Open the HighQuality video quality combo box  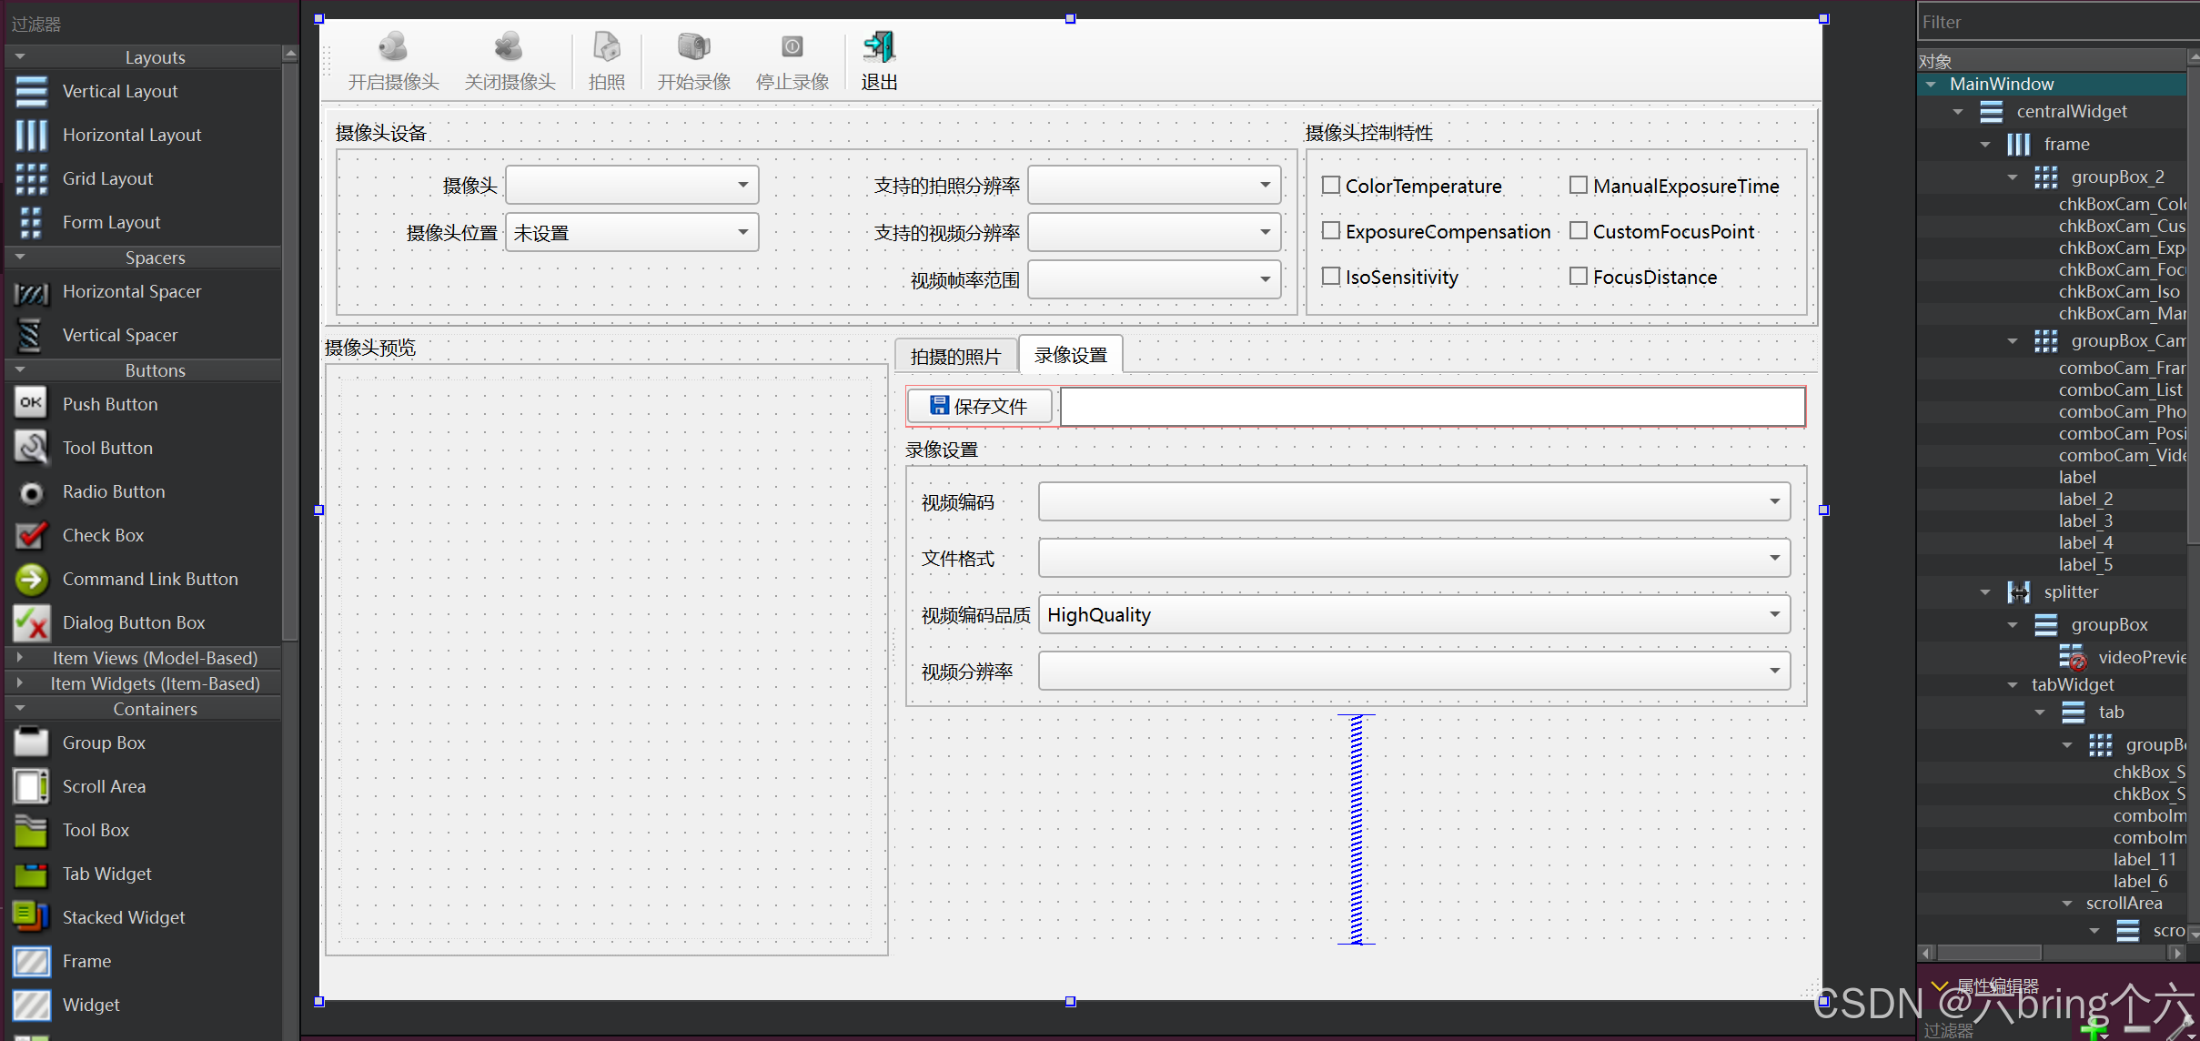pos(1414,615)
